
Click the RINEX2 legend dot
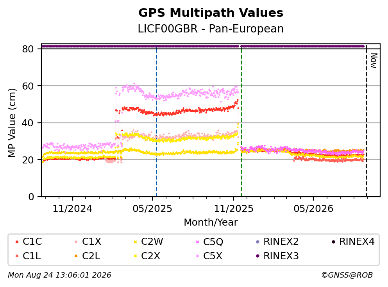257,242
